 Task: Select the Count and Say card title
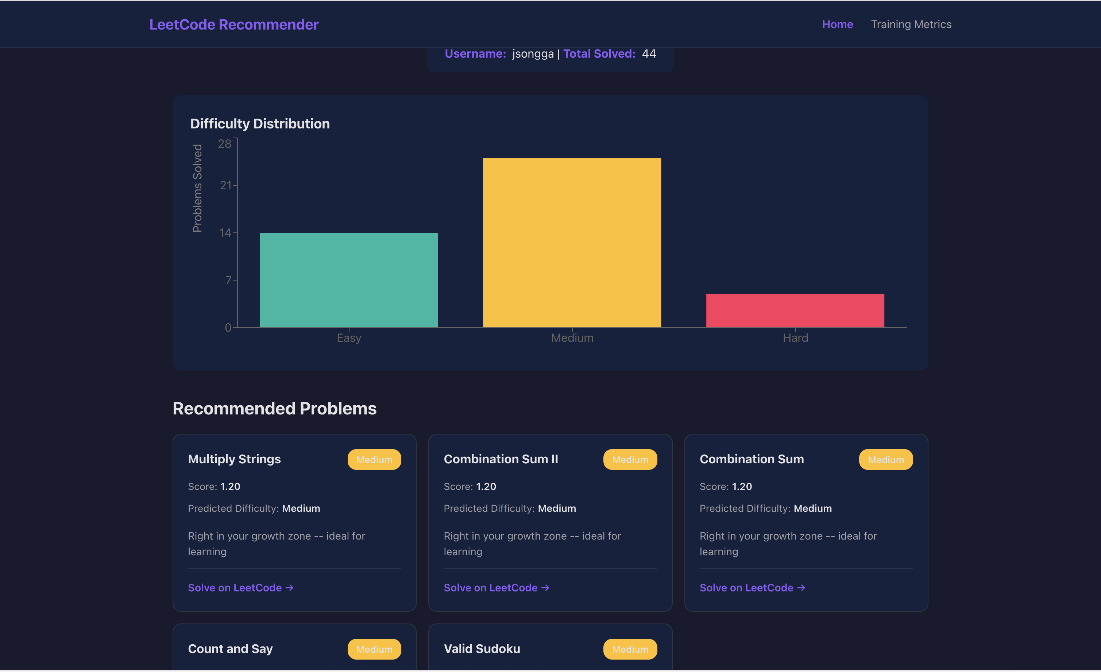[230, 649]
